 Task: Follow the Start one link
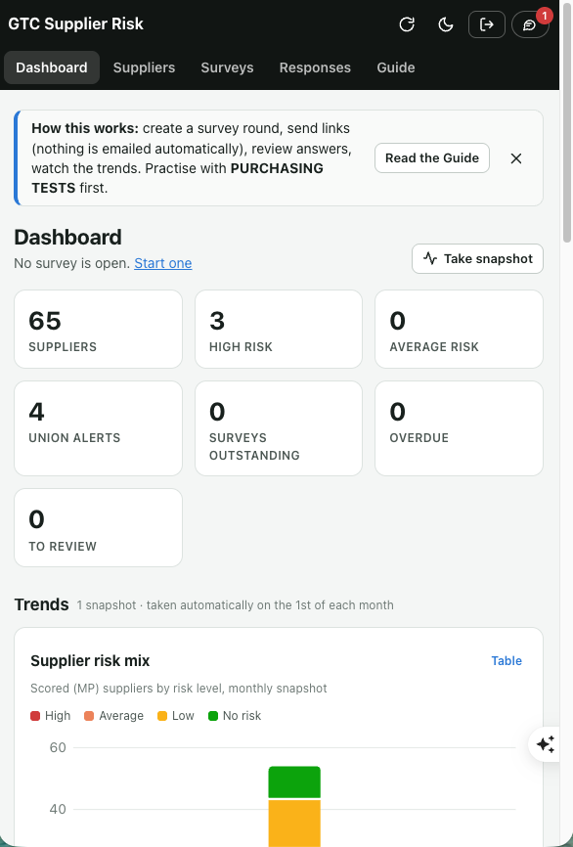click(x=163, y=263)
